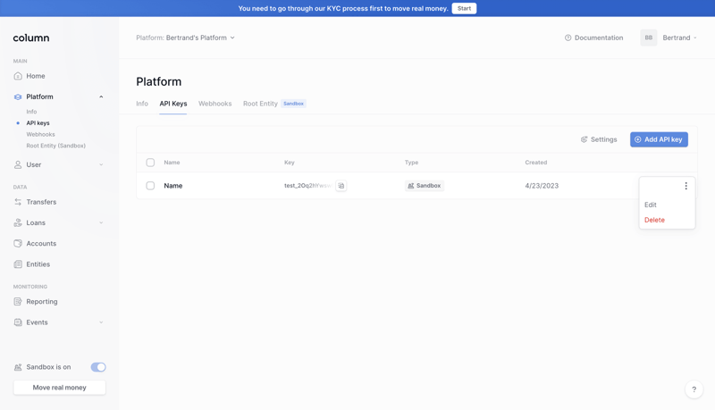Screen dimensions: 715x410
Task: Click the Name column header
Action: coord(172,163)
